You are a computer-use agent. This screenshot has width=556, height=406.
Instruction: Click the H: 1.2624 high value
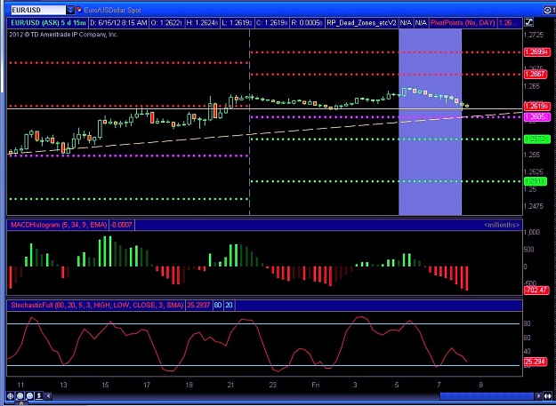pyautogui.click(x=202, y=23)
